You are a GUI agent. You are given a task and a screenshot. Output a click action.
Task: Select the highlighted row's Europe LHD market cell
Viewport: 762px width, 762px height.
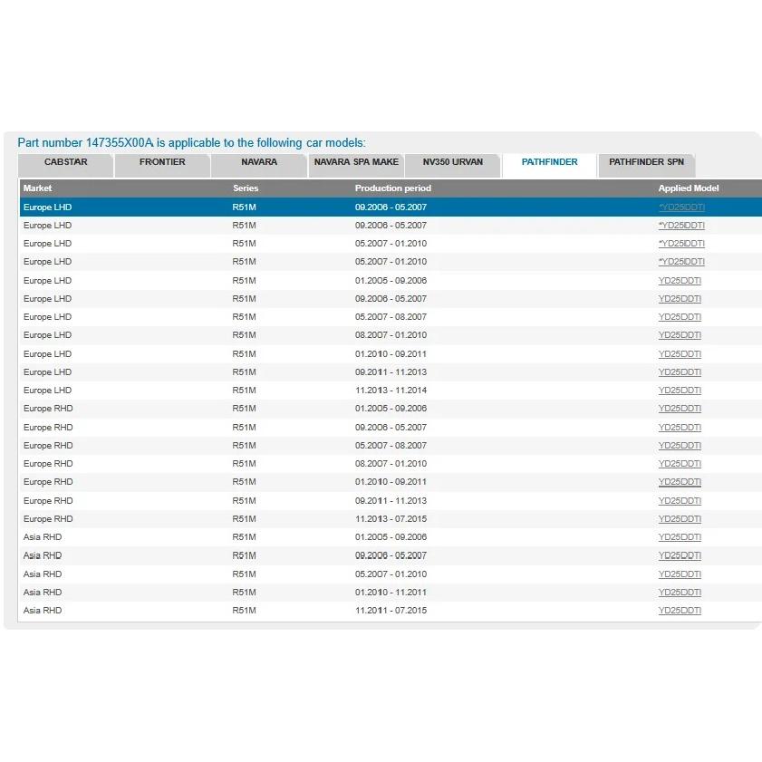(x=47, y=207)
